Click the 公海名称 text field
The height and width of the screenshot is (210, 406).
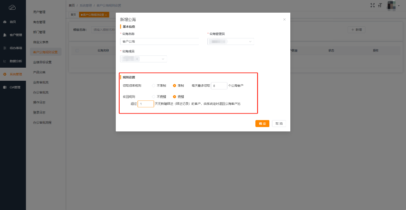coord(159,41)
